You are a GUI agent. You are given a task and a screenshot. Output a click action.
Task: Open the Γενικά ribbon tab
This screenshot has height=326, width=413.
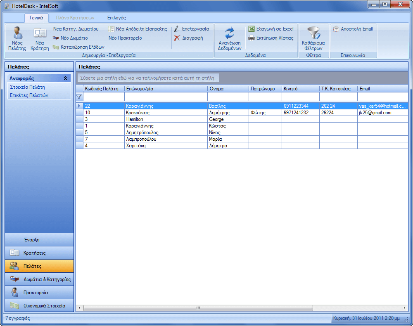[x=36, y=18]
